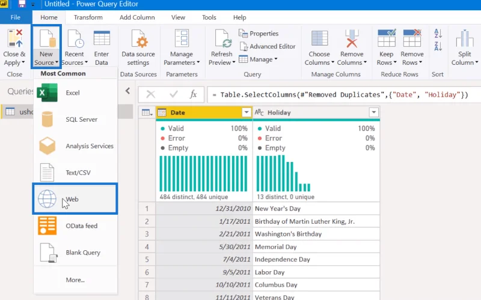Choose the SQL Server data source
Screen dimensions: 481x300
click(75, 119)
